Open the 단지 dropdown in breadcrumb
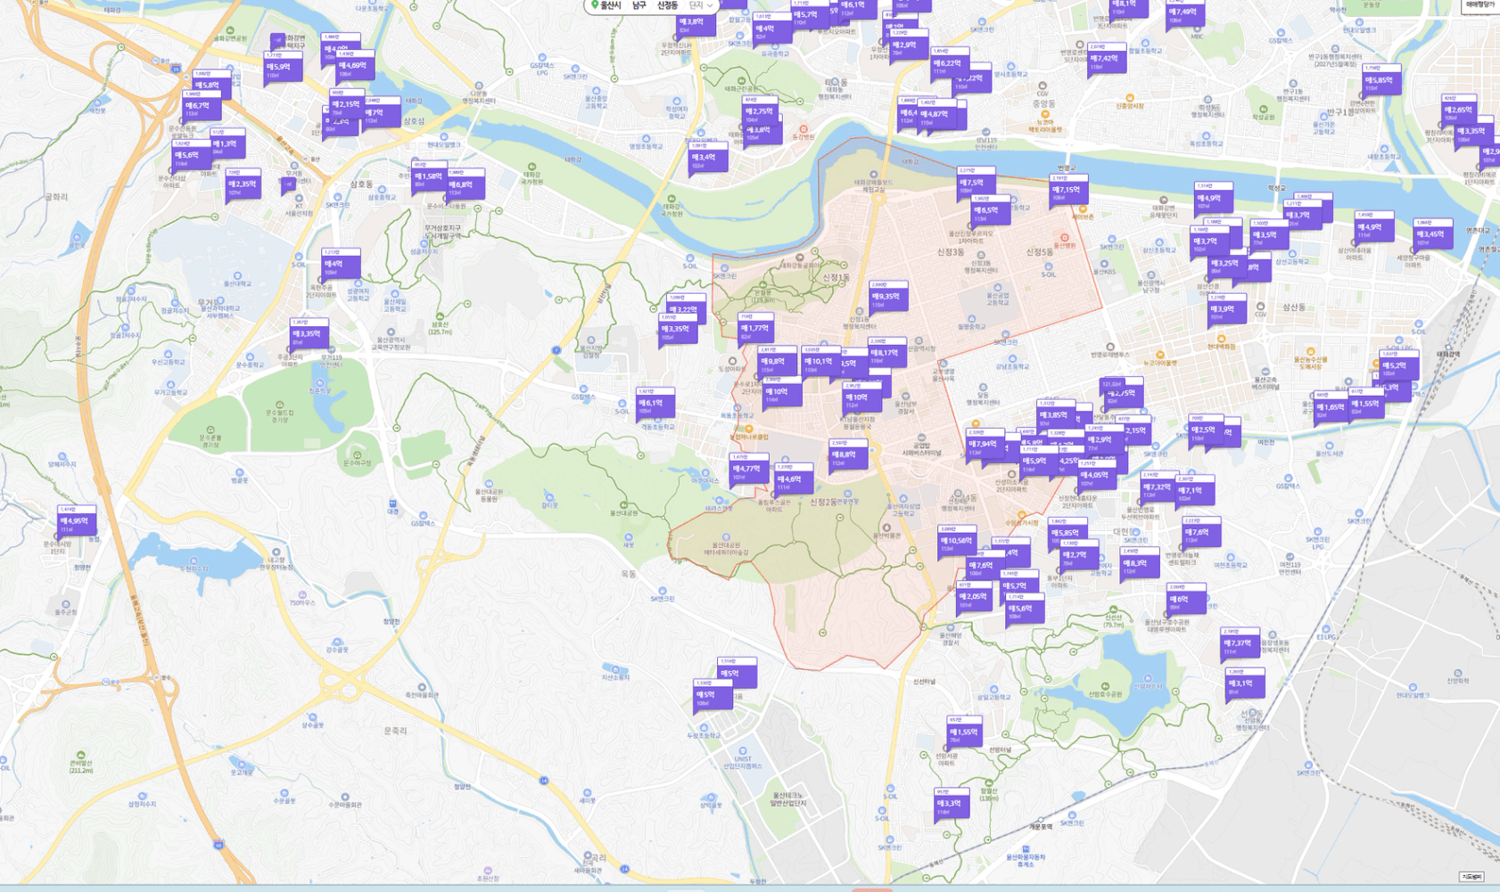Screen dimensions: 1500x892 point(701,5)
